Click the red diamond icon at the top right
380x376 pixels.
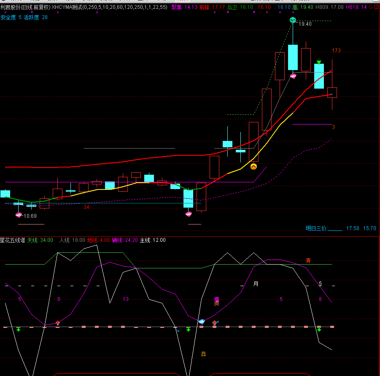pyautogui.click(x=371, y=7)
